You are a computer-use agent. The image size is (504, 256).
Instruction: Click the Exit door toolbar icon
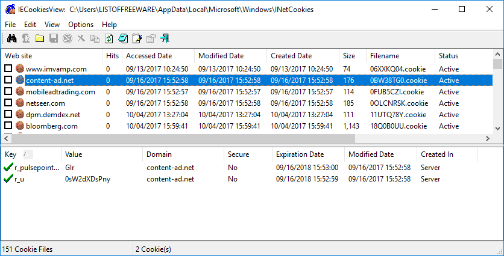[x=165, y=39]
